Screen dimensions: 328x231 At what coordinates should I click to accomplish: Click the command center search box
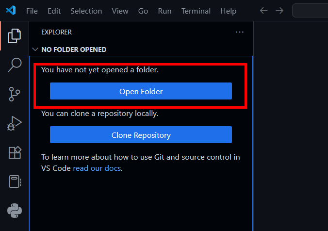pos(310,11)
